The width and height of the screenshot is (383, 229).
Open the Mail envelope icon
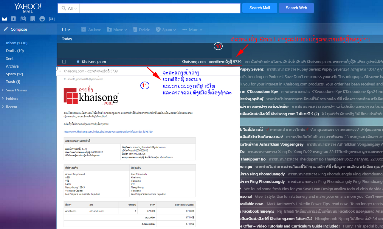(4, 19)
